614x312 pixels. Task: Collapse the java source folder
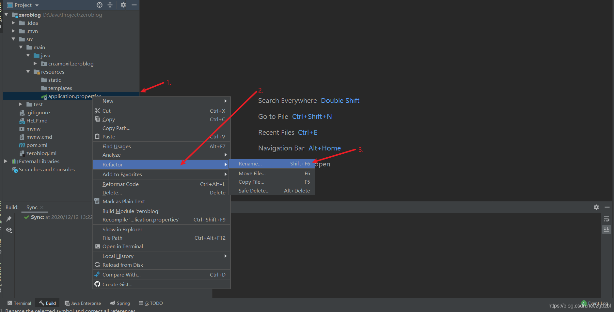28,55
